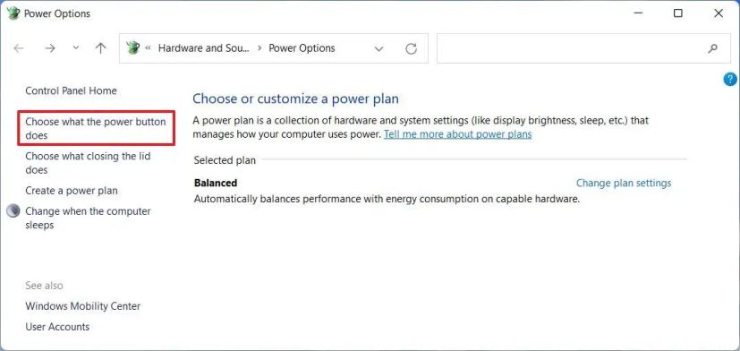Open the blue Help icon

[730, 79]
